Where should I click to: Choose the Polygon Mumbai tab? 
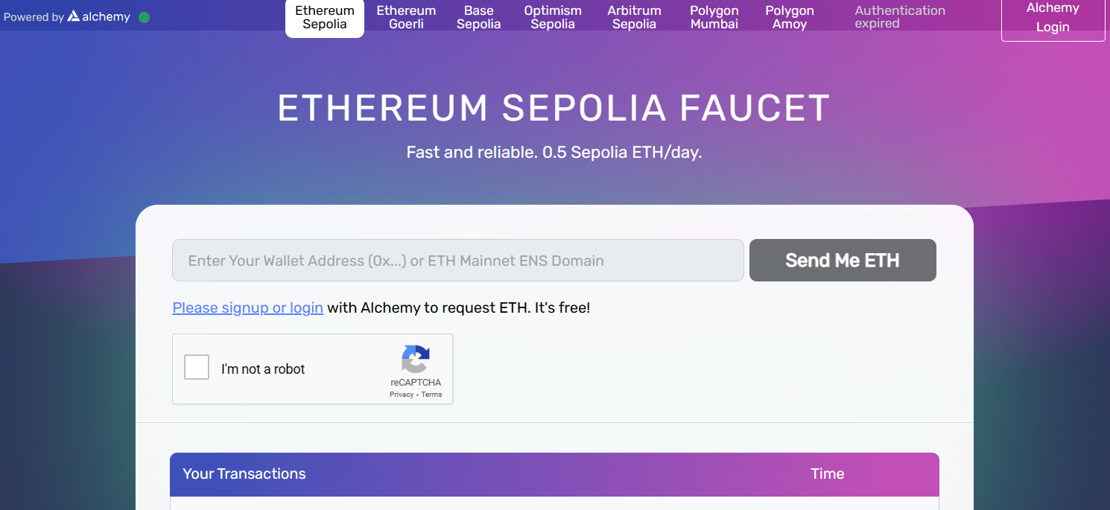(714, 17)
